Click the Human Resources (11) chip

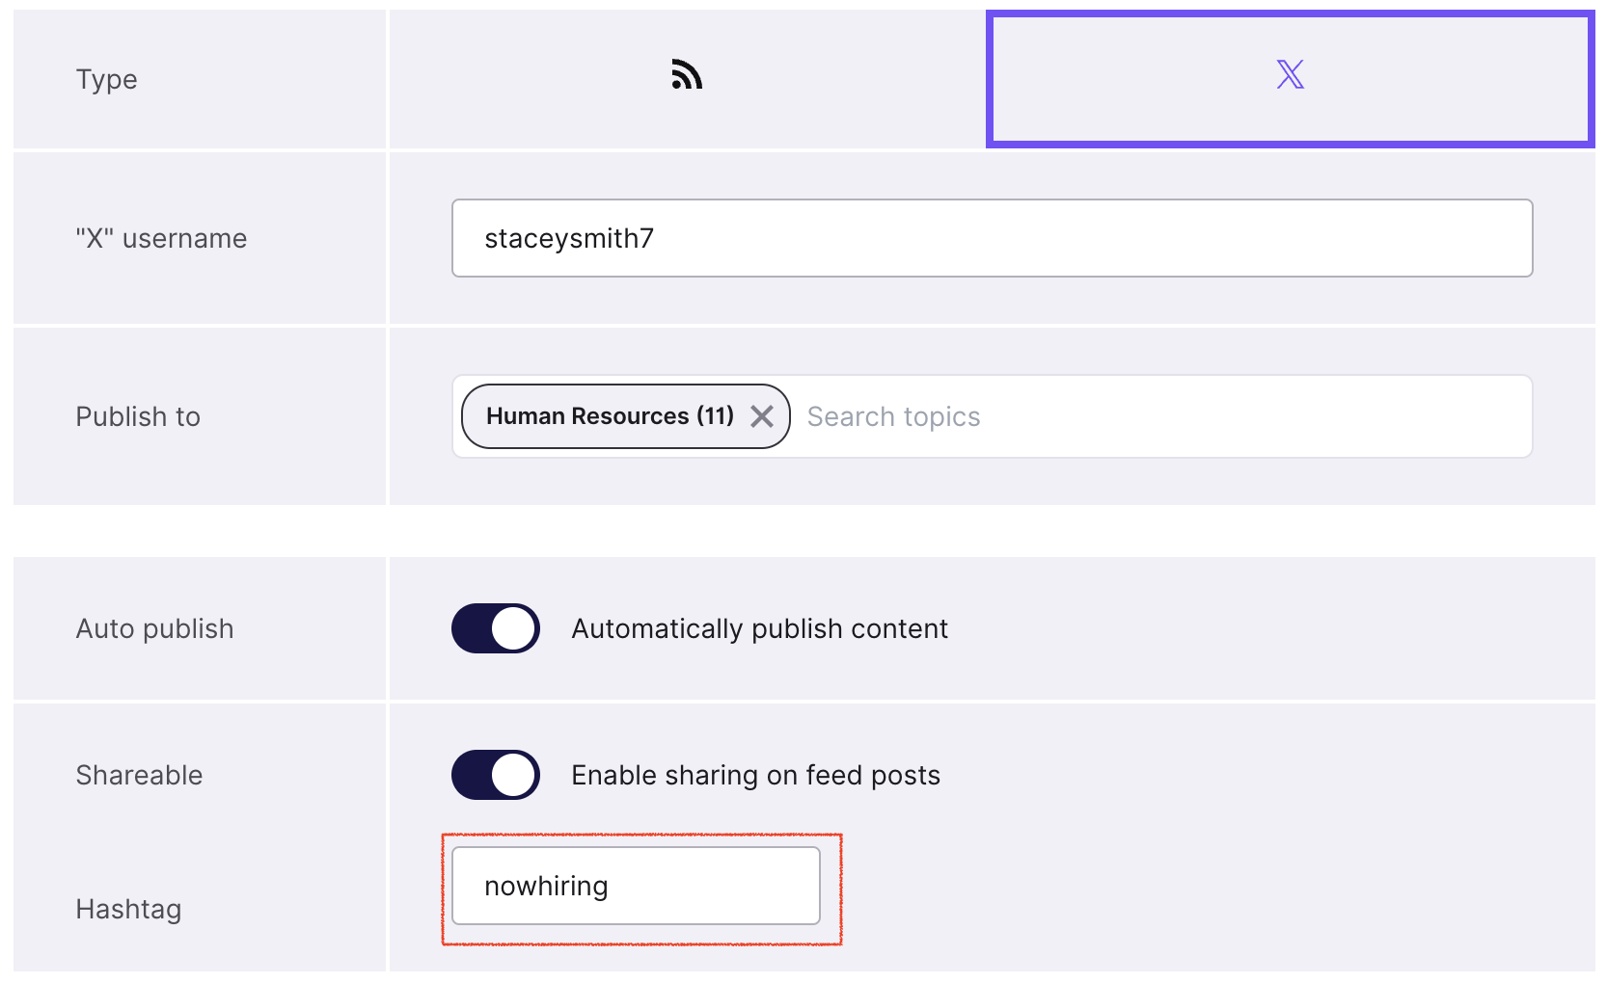click(x=626, y=416)
